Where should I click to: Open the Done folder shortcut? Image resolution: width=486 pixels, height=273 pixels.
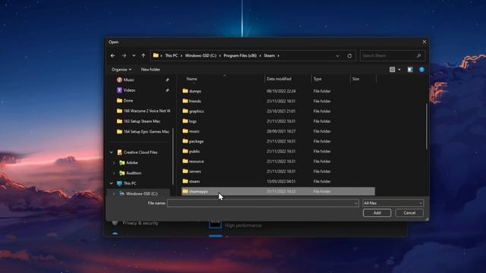point(128,101)
